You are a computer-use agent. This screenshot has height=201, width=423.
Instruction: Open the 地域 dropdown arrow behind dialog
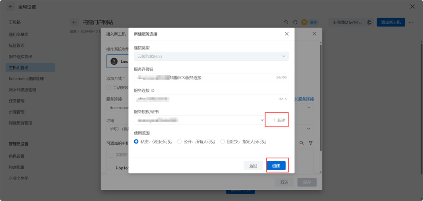coord(309,128)
